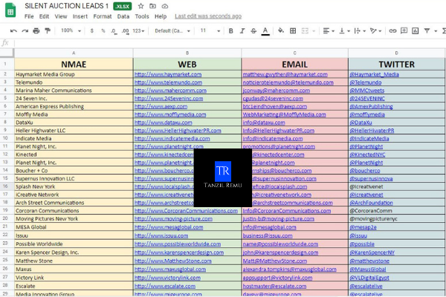Open the 100% zoom dropdown

(71, 31)
